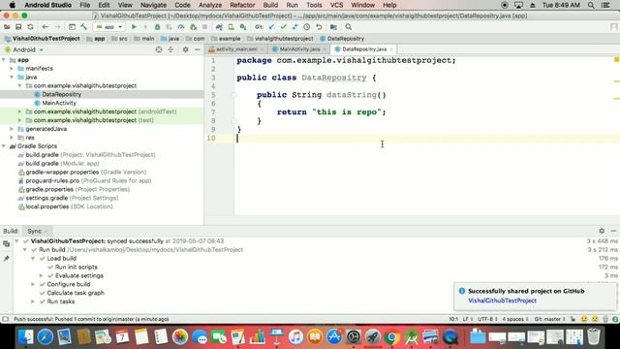The height and width of the screenshot is (349, 620).
Task: Open the app run configuration dropdown
Action: 109,27
